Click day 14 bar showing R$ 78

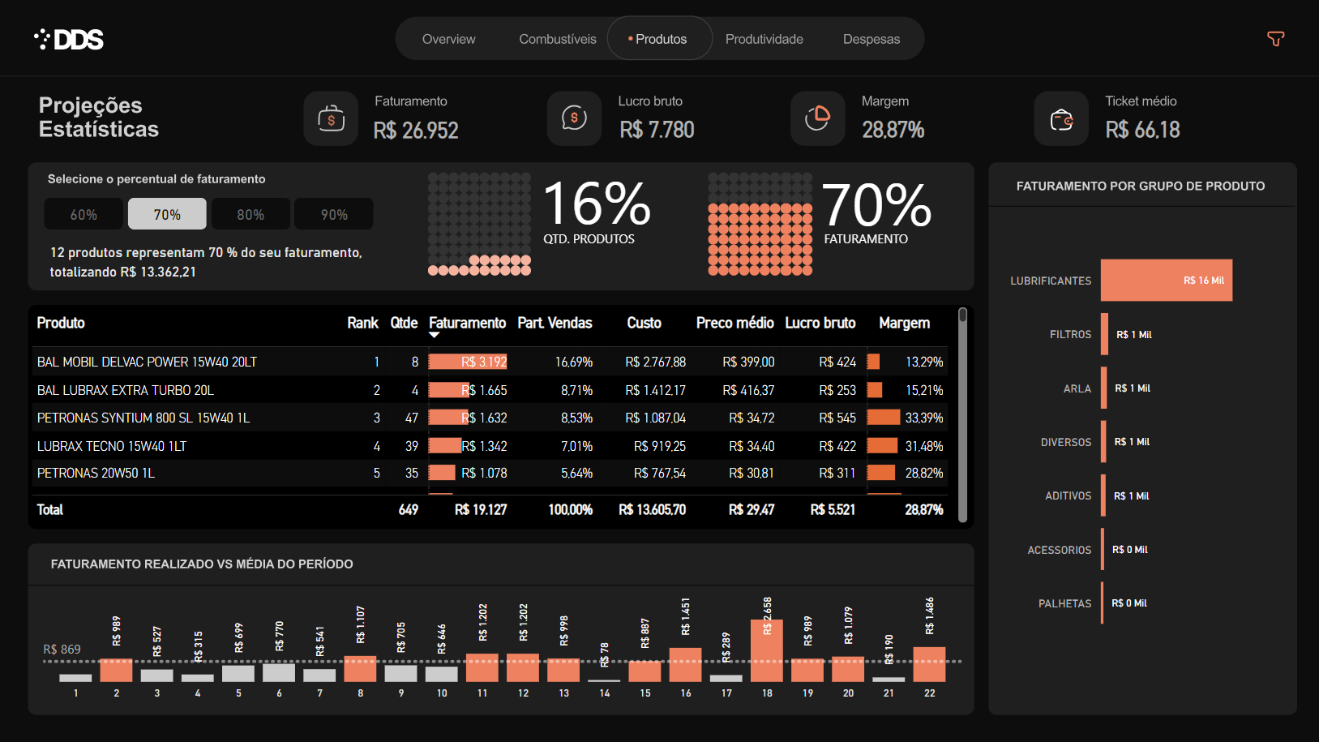point(604,680)
